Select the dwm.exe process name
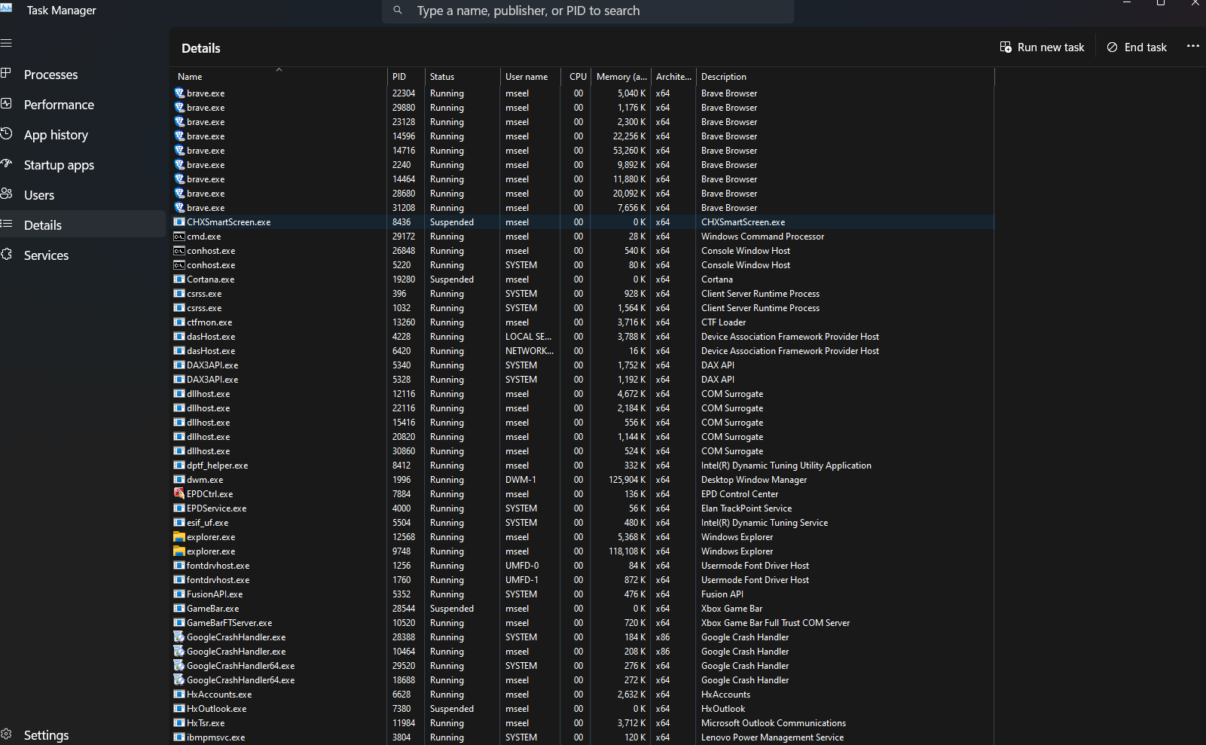 pyautogui.click(x=205, y=480)
